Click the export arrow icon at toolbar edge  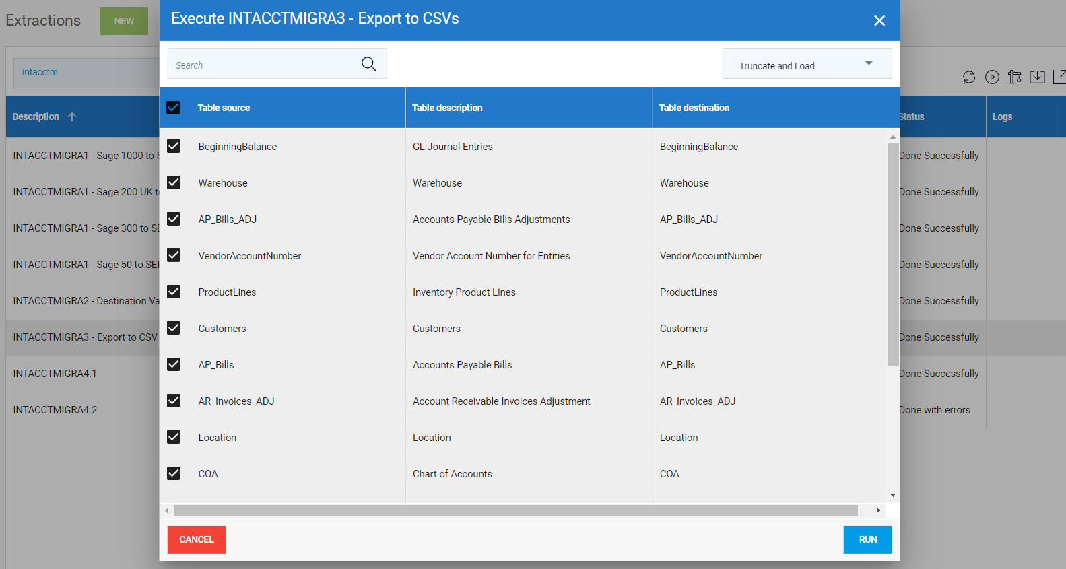1059,77
